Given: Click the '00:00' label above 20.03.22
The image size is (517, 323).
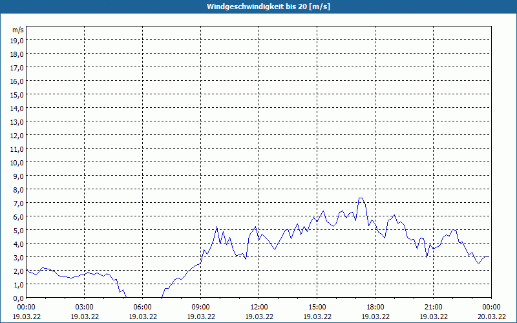Looking at the screenshot, I should (491, 307).
